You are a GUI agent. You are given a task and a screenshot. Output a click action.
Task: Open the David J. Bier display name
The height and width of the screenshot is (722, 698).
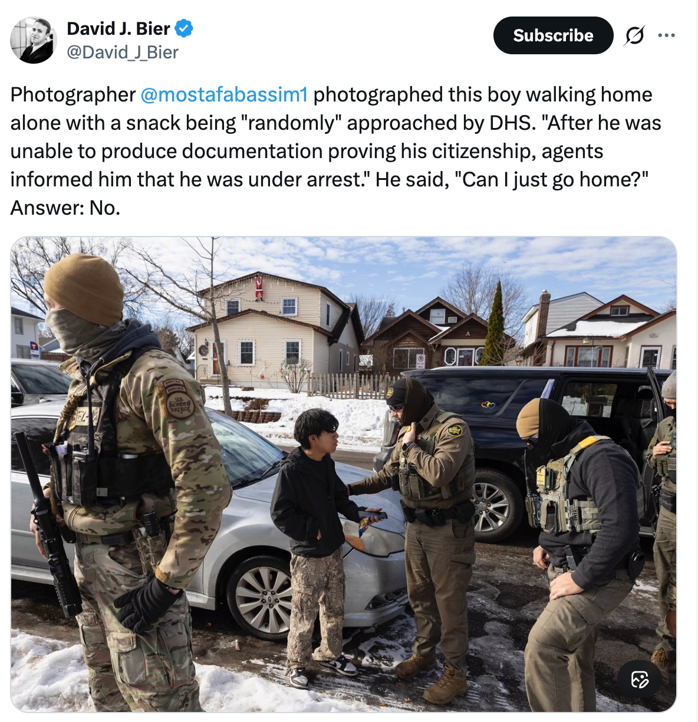[118, 28]
